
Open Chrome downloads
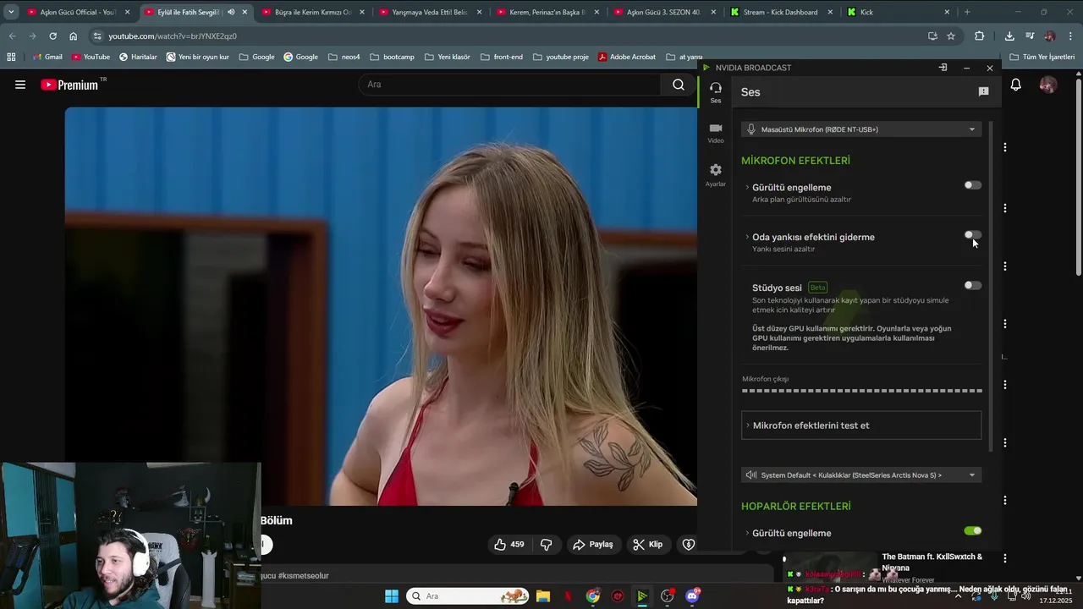[x=1009, y=36]
